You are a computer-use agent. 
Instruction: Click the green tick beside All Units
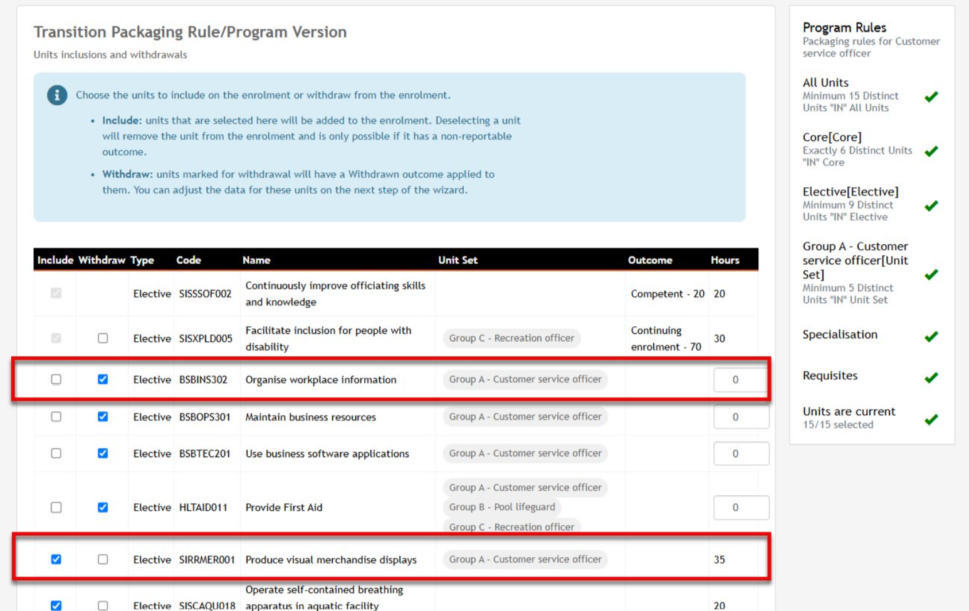[931, 96]
